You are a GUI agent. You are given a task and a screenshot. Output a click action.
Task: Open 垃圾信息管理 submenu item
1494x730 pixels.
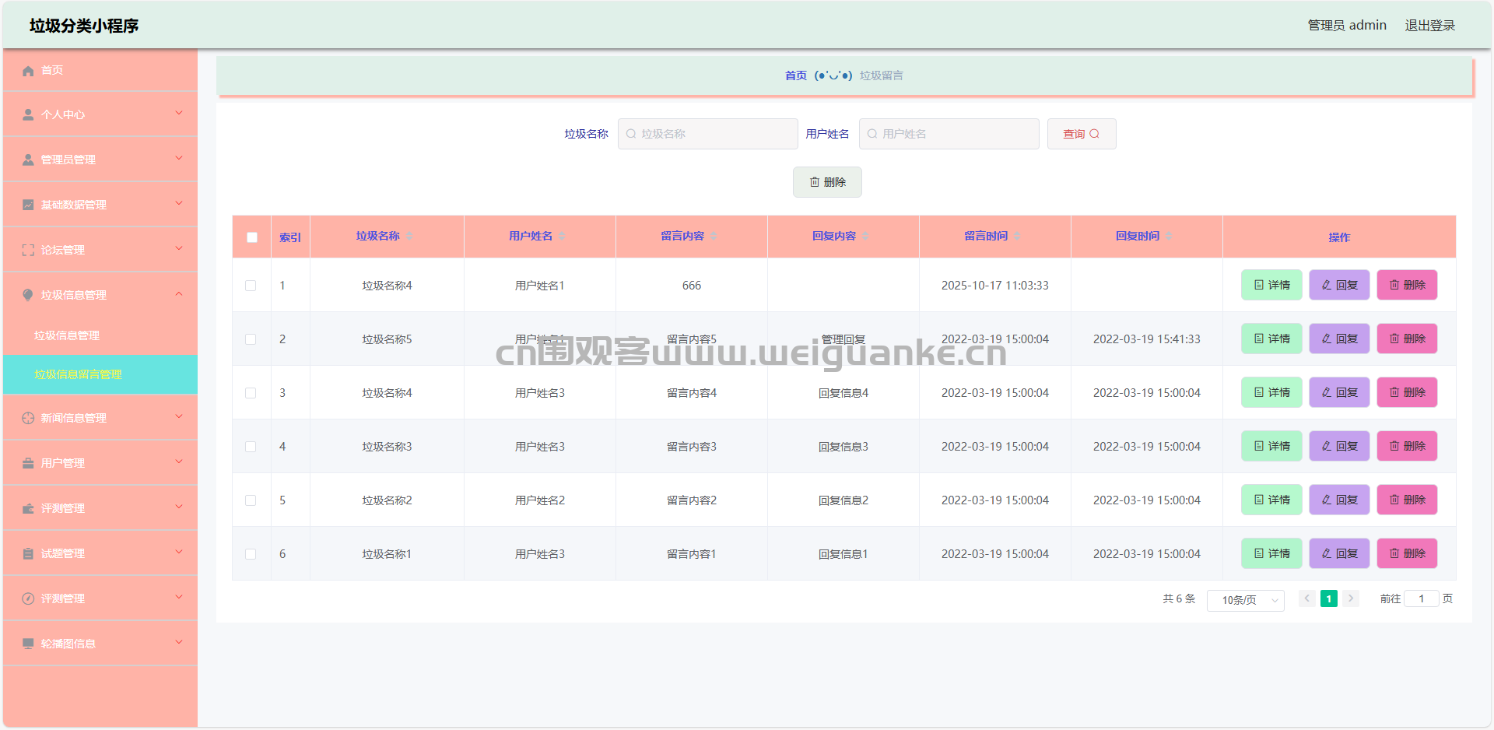coord(67,335)
